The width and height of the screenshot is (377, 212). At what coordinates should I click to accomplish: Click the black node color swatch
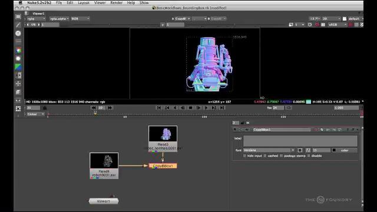coord(334,150)
